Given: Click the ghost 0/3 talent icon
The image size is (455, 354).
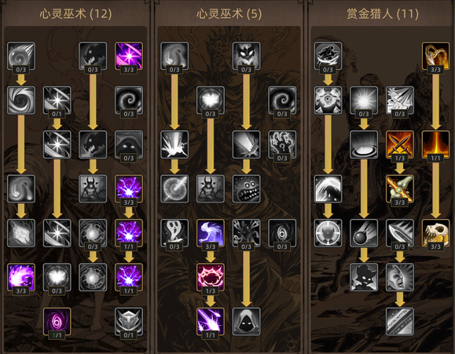Looking at the screenshot, I should click(x=174, y=233).
